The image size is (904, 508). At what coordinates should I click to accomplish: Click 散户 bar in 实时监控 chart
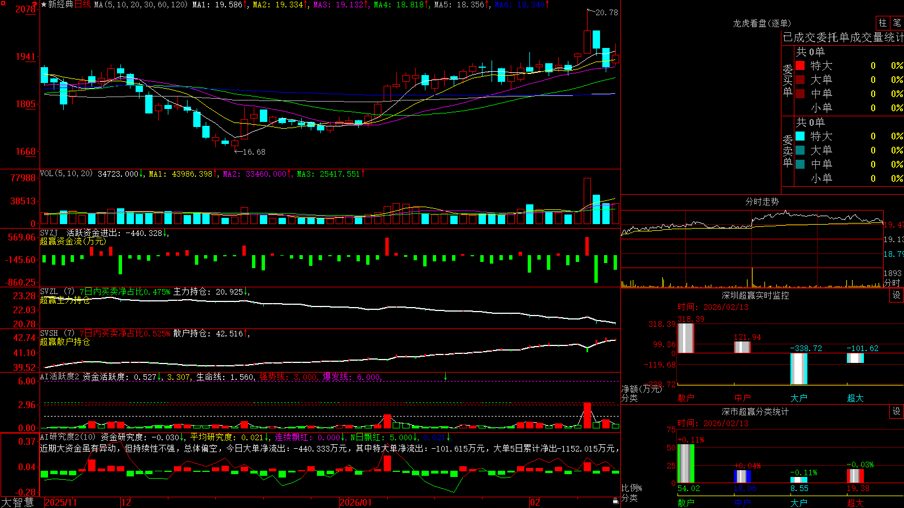point(685,338)
